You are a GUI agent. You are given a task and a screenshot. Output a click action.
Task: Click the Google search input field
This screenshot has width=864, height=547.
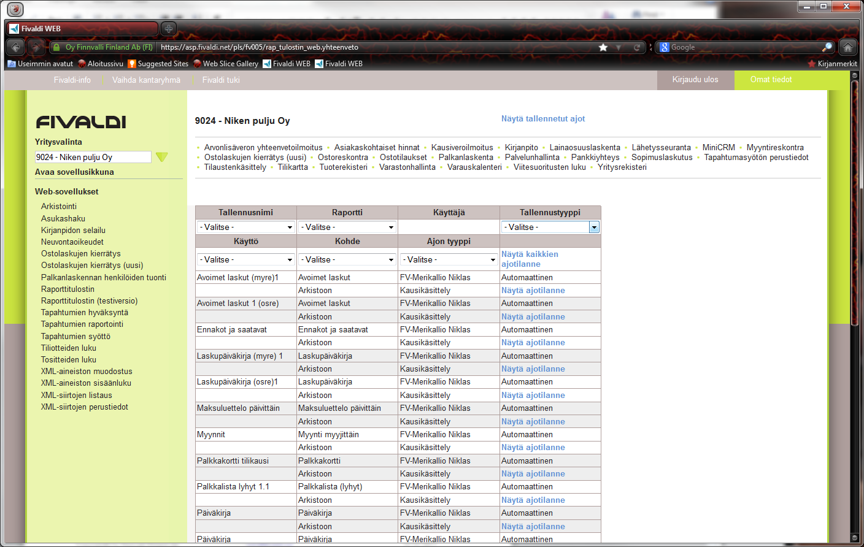coord(746,47)
